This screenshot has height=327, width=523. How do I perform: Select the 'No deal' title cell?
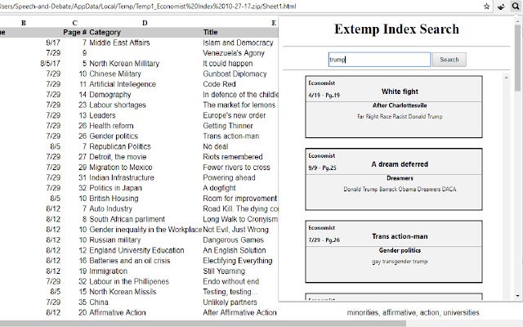pyautogui.click(x=216, y=146)
